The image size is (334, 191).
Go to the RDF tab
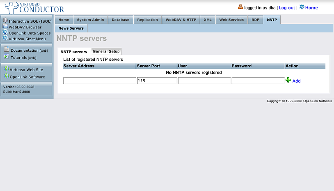[255, 20]
